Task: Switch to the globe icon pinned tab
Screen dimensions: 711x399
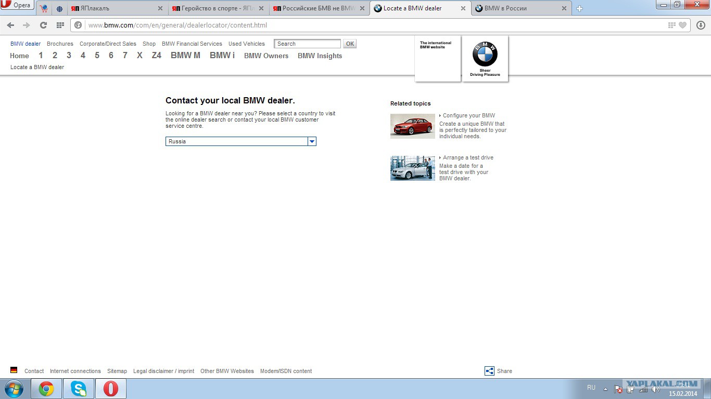Action: (x=59, y=8)
